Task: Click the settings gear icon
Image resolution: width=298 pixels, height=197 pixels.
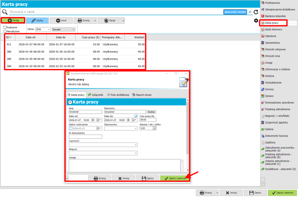Action: (x=256, y=21)
